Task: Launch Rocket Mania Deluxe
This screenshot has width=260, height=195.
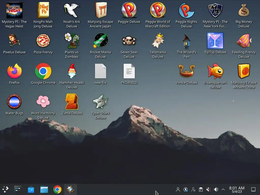Action: pyautogui.click(x=101, y=40)
